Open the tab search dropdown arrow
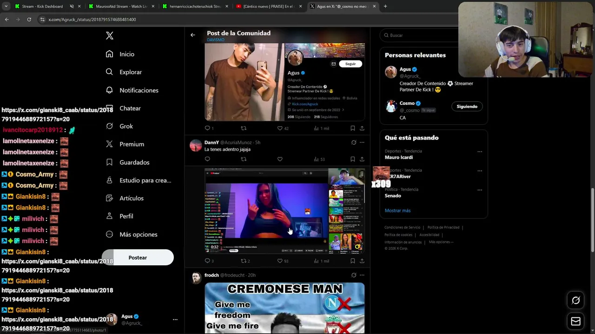This screenshot has width=595, height=334. [x=6, y=6]
